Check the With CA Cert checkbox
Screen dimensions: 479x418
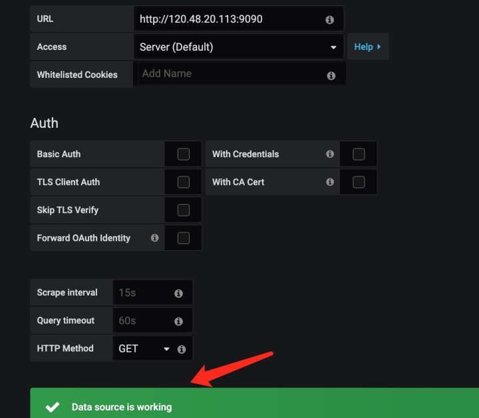click(x=359, y=182)
